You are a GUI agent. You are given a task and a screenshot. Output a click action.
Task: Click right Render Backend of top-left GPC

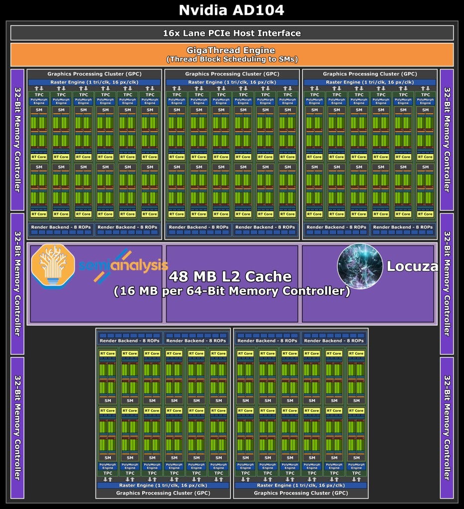coord(128,230)
